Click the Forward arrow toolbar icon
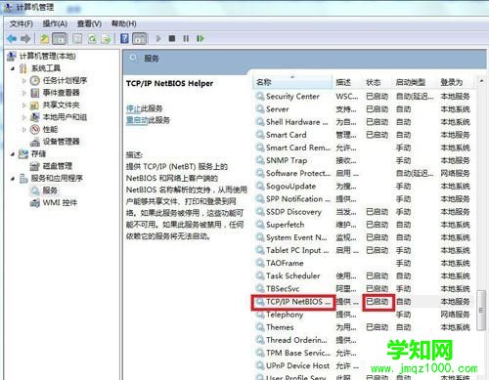Viewport: 489px width, 380px height. click(x=25, y=39)
